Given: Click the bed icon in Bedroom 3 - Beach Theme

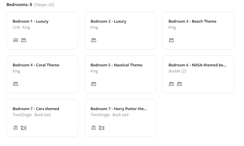Looking at the screenshot, I should pos(171,40).
